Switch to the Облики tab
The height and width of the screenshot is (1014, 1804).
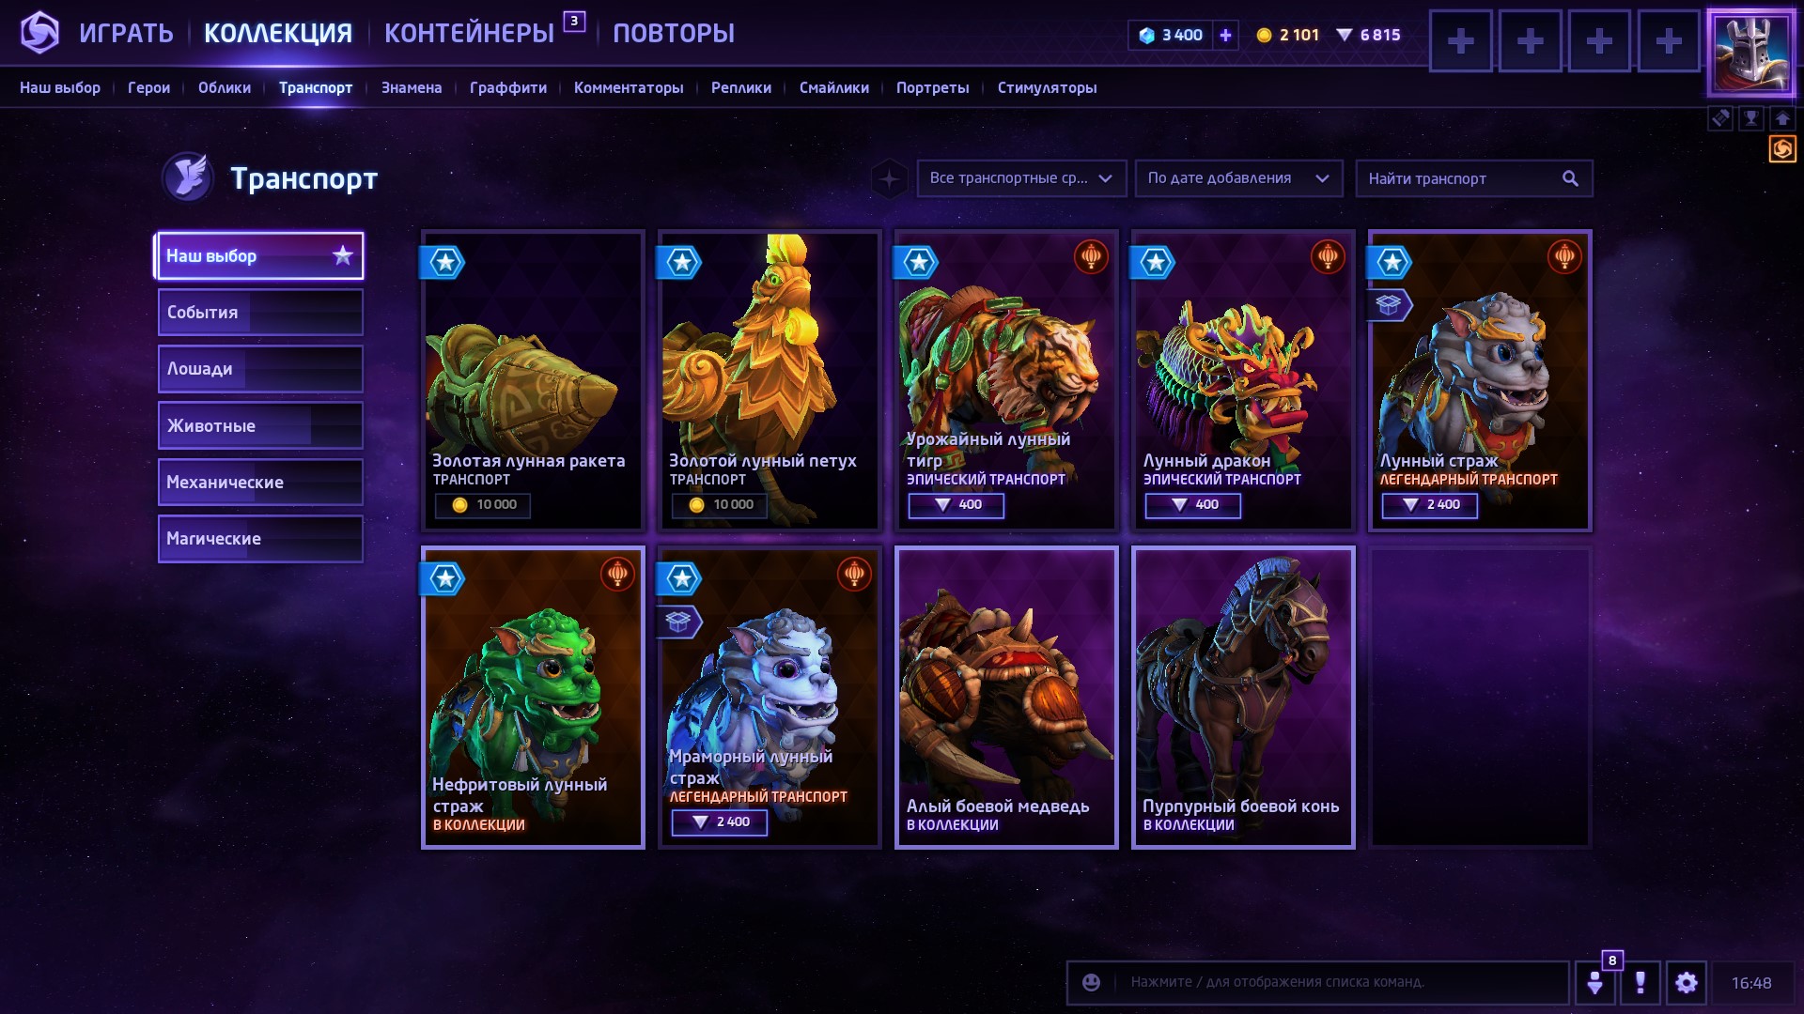225,87
